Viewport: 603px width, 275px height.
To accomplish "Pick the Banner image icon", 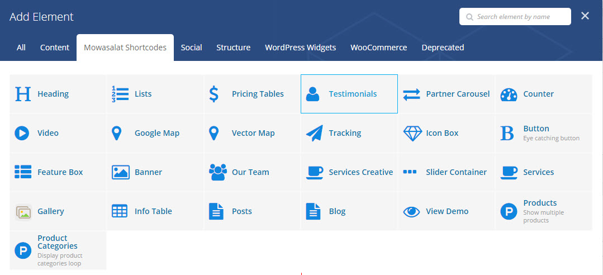I will (120, 172).
